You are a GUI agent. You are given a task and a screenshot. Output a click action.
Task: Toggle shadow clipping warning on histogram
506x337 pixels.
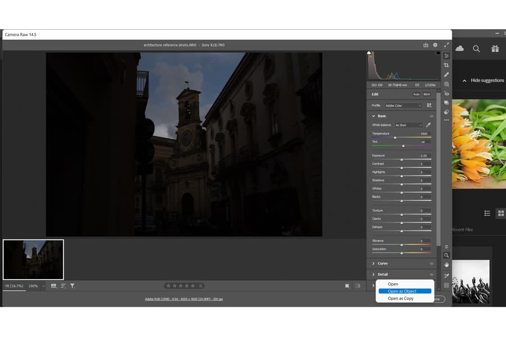pos(369,53)
